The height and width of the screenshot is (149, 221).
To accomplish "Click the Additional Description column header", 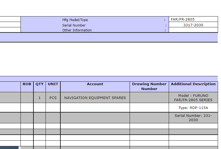I will click(193, 84).
